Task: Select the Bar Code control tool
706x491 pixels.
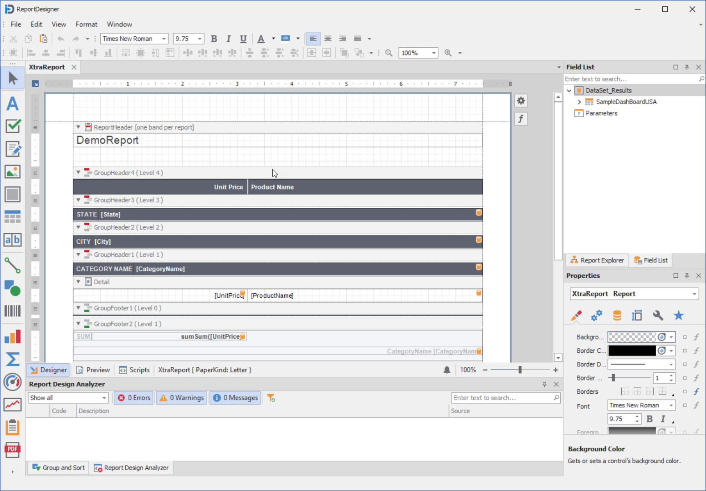Action: coord(12,311)
